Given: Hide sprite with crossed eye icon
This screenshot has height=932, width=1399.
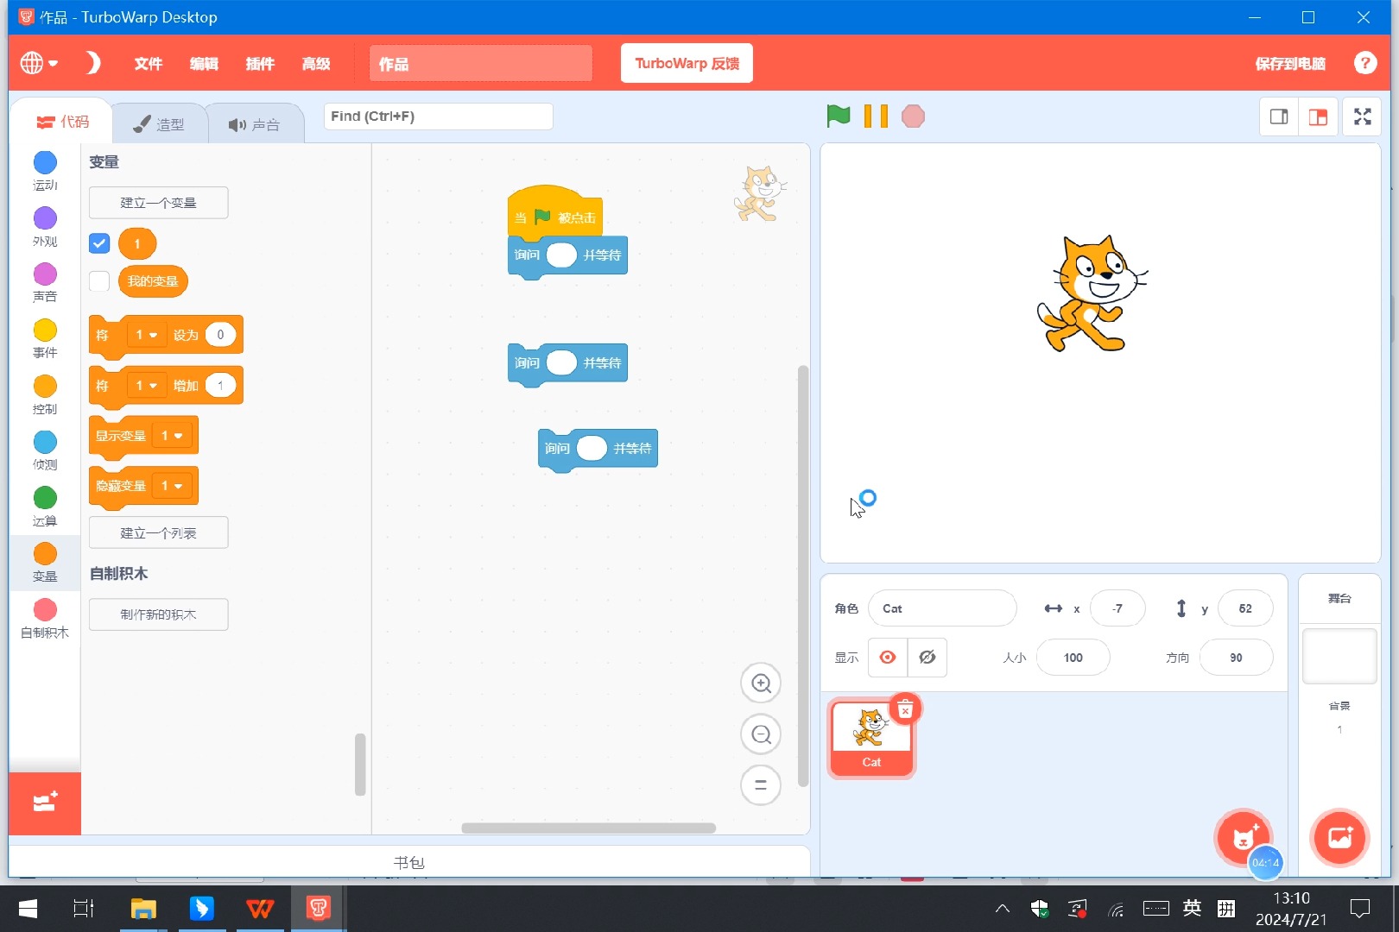Looking at the screenshot, I should pyautogui.click(x=927, y=658).
